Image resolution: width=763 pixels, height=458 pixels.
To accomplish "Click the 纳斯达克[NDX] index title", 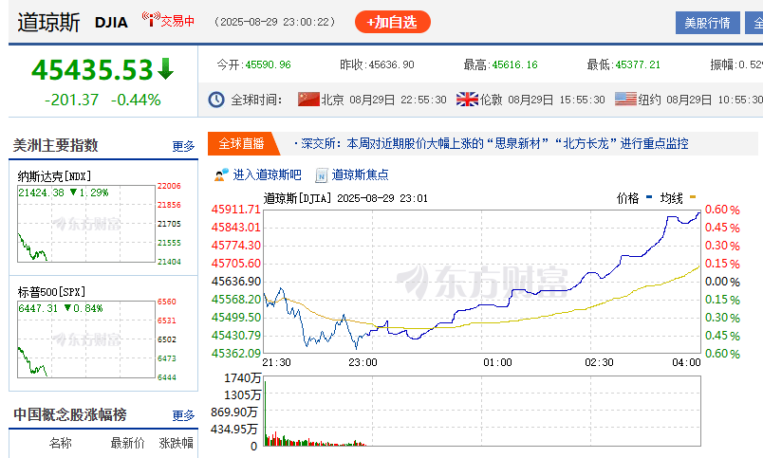I will (54, 176).
